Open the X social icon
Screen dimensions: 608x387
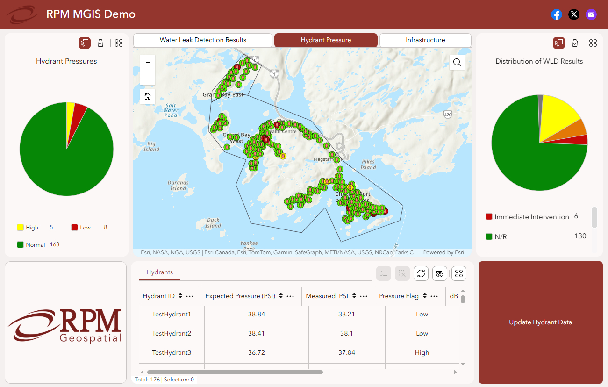tap(574, 14)
